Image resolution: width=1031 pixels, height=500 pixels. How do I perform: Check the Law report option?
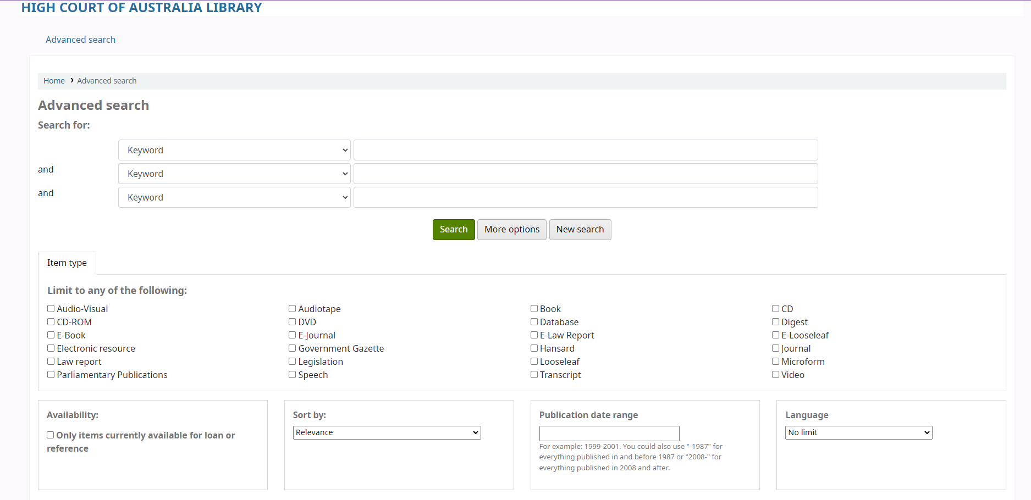51,362
